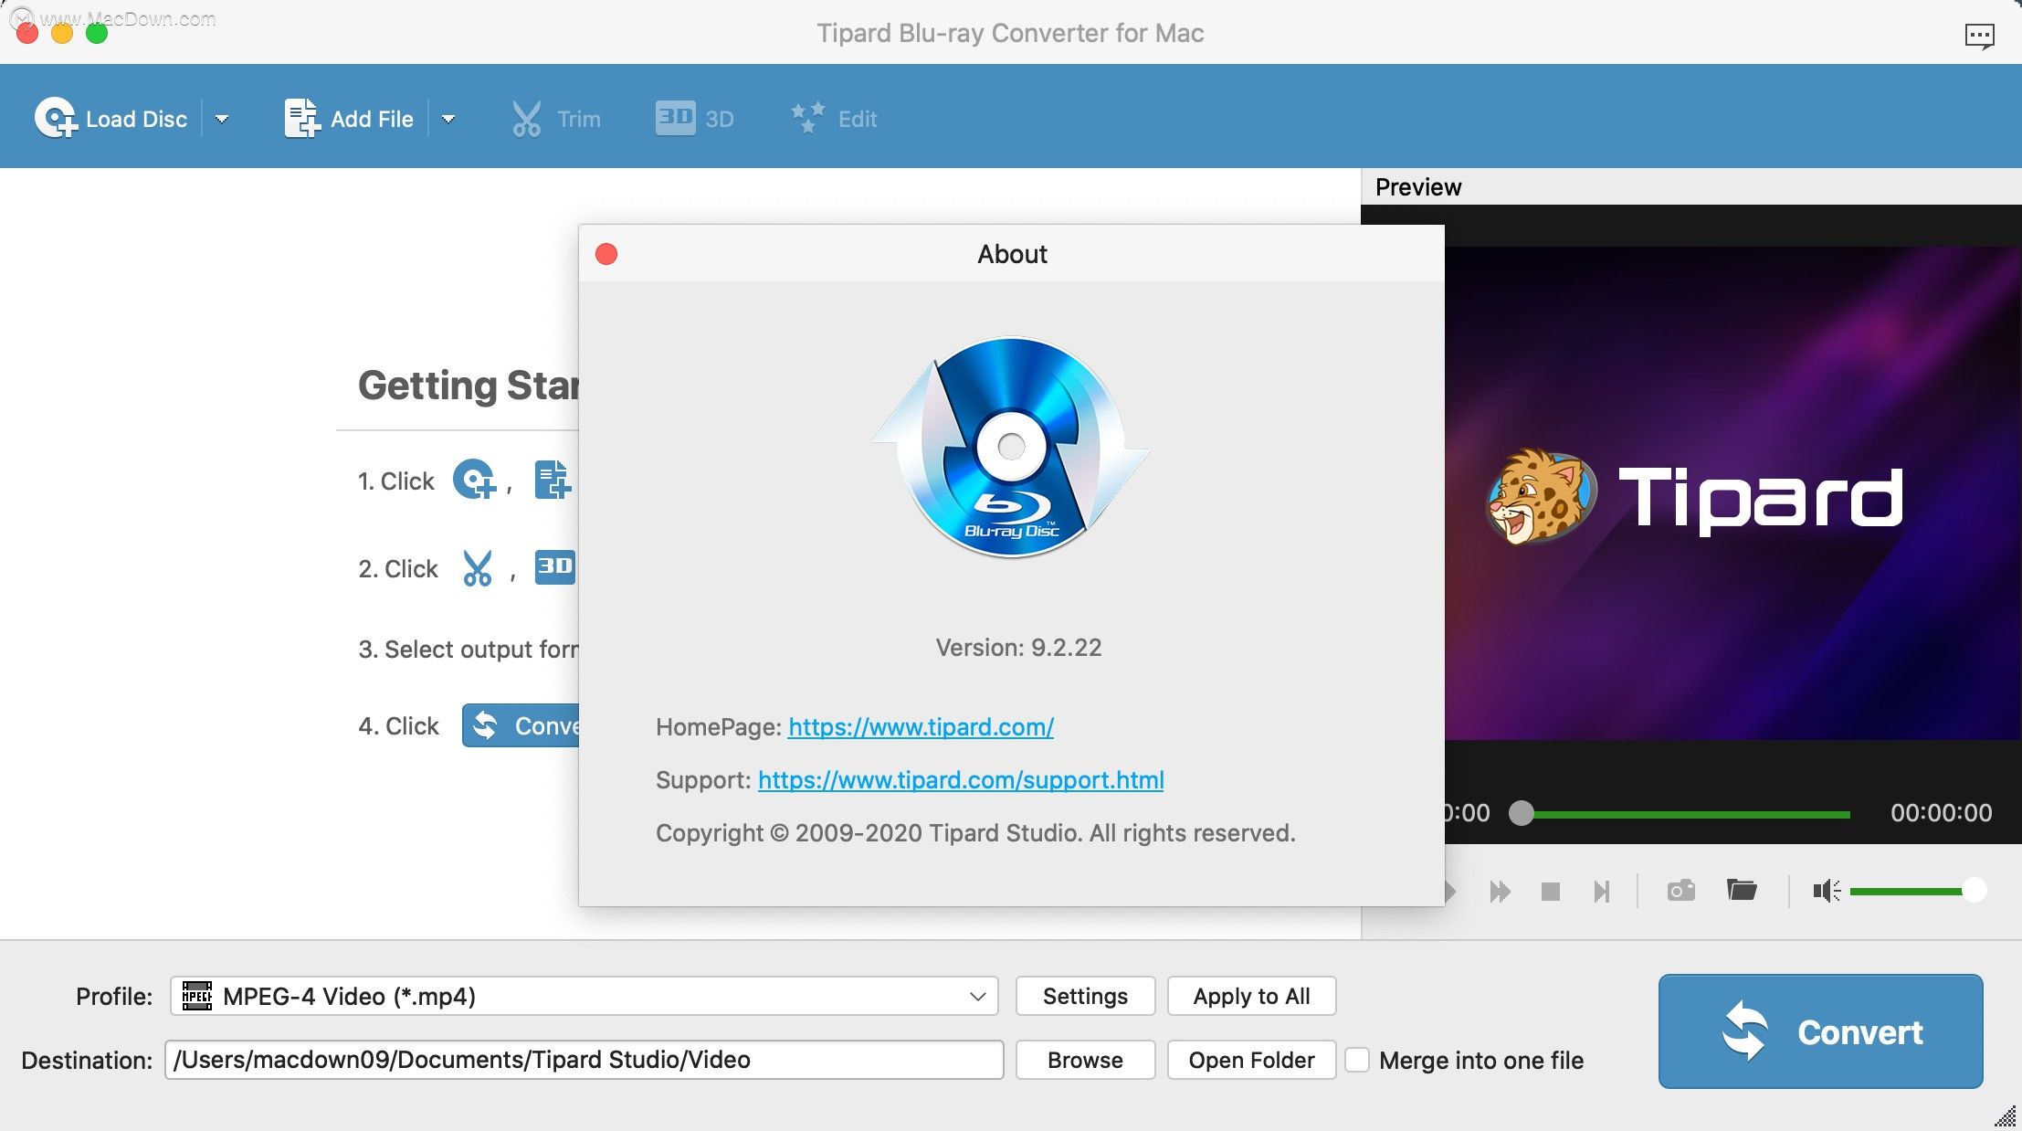Click the Convert button in step 4
Viewport: 2022px width, 1131px height.
pos(521,725)
